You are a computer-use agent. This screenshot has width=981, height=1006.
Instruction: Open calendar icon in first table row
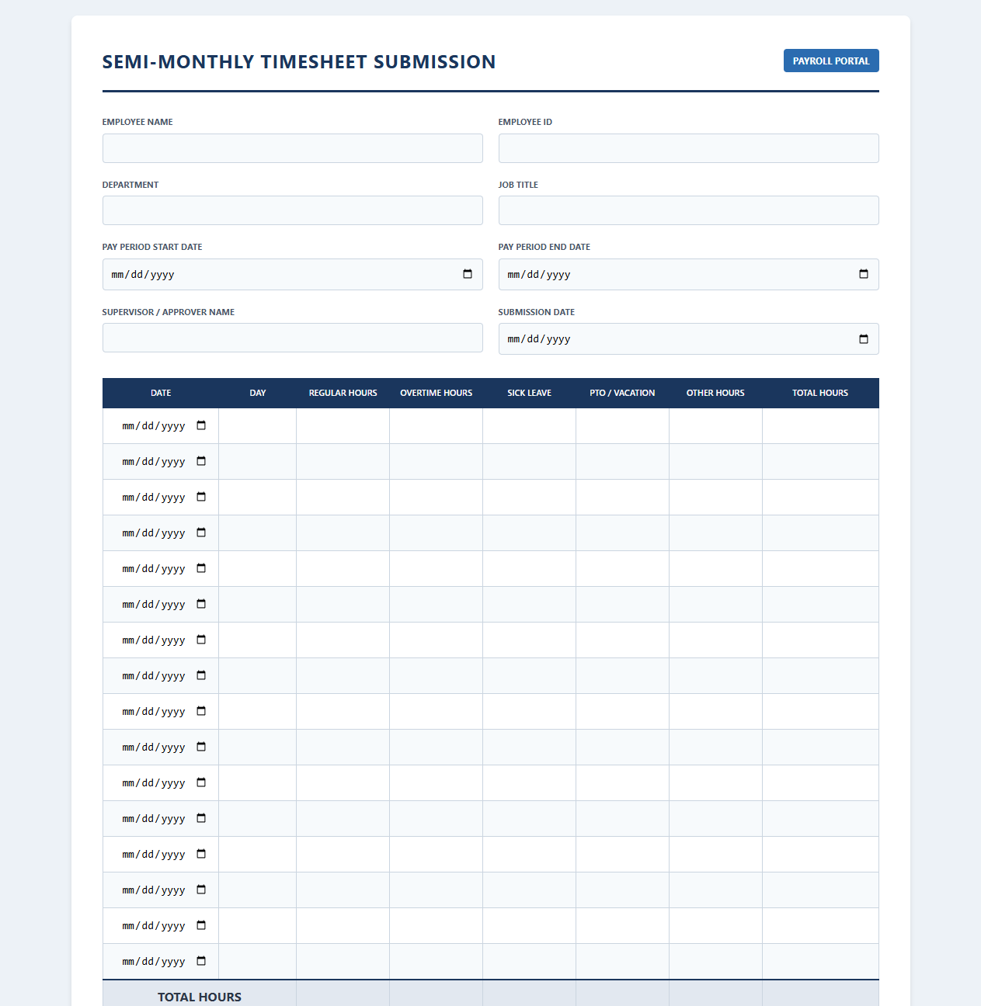pyautogui.click(x=201, y=425)
